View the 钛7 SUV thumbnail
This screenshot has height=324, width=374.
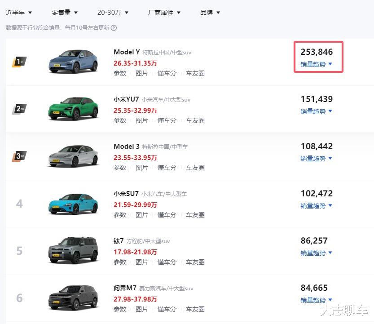pos(73,250)
